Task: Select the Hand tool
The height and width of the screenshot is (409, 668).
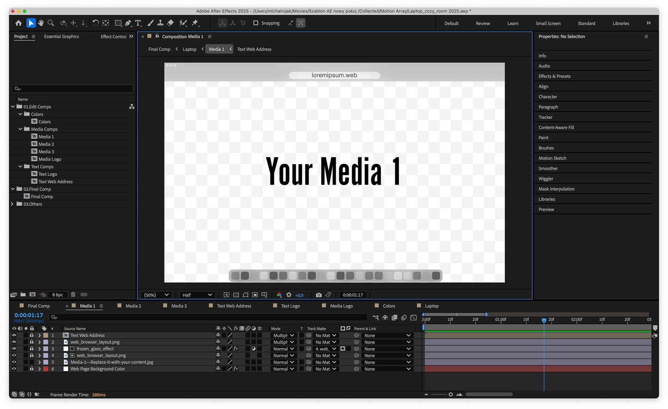Action: pyautogui.click(x=41, y=23)
